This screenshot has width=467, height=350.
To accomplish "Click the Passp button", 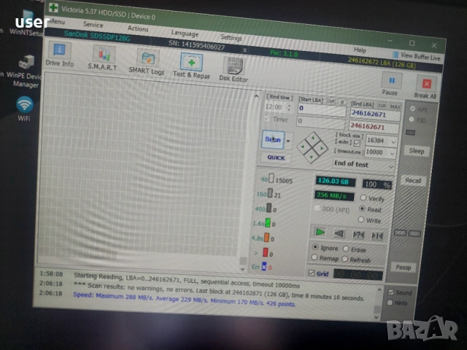I will click(x=404, y=268).
